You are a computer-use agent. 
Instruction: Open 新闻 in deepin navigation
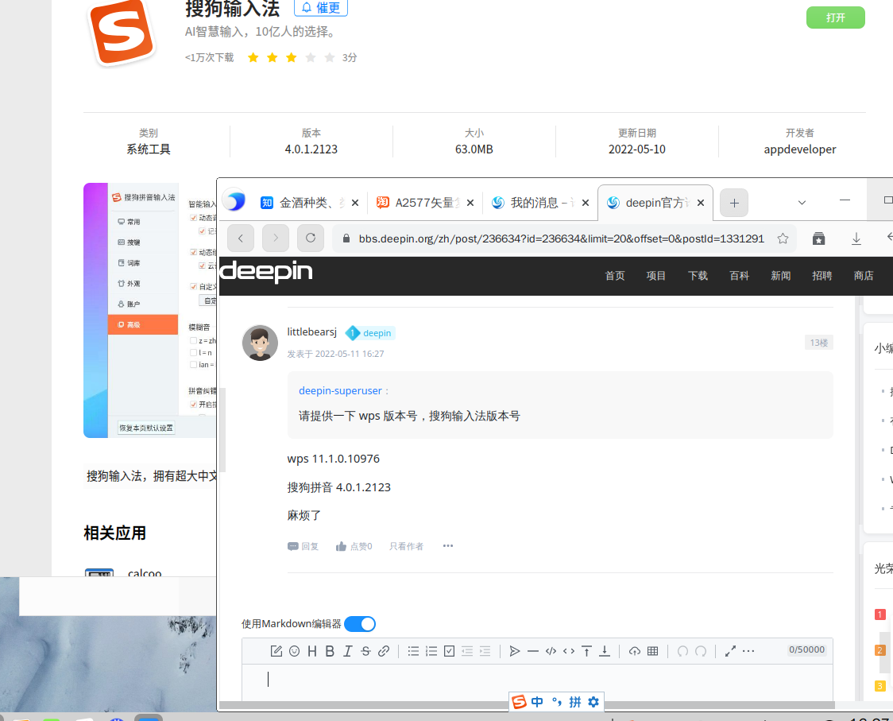(x=780, y=276)
